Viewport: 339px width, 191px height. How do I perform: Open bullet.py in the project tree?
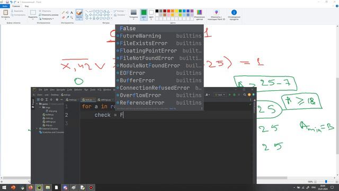click(48, 115)
